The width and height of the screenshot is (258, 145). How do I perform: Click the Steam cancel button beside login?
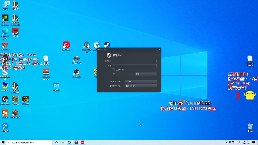pos(146,74)
